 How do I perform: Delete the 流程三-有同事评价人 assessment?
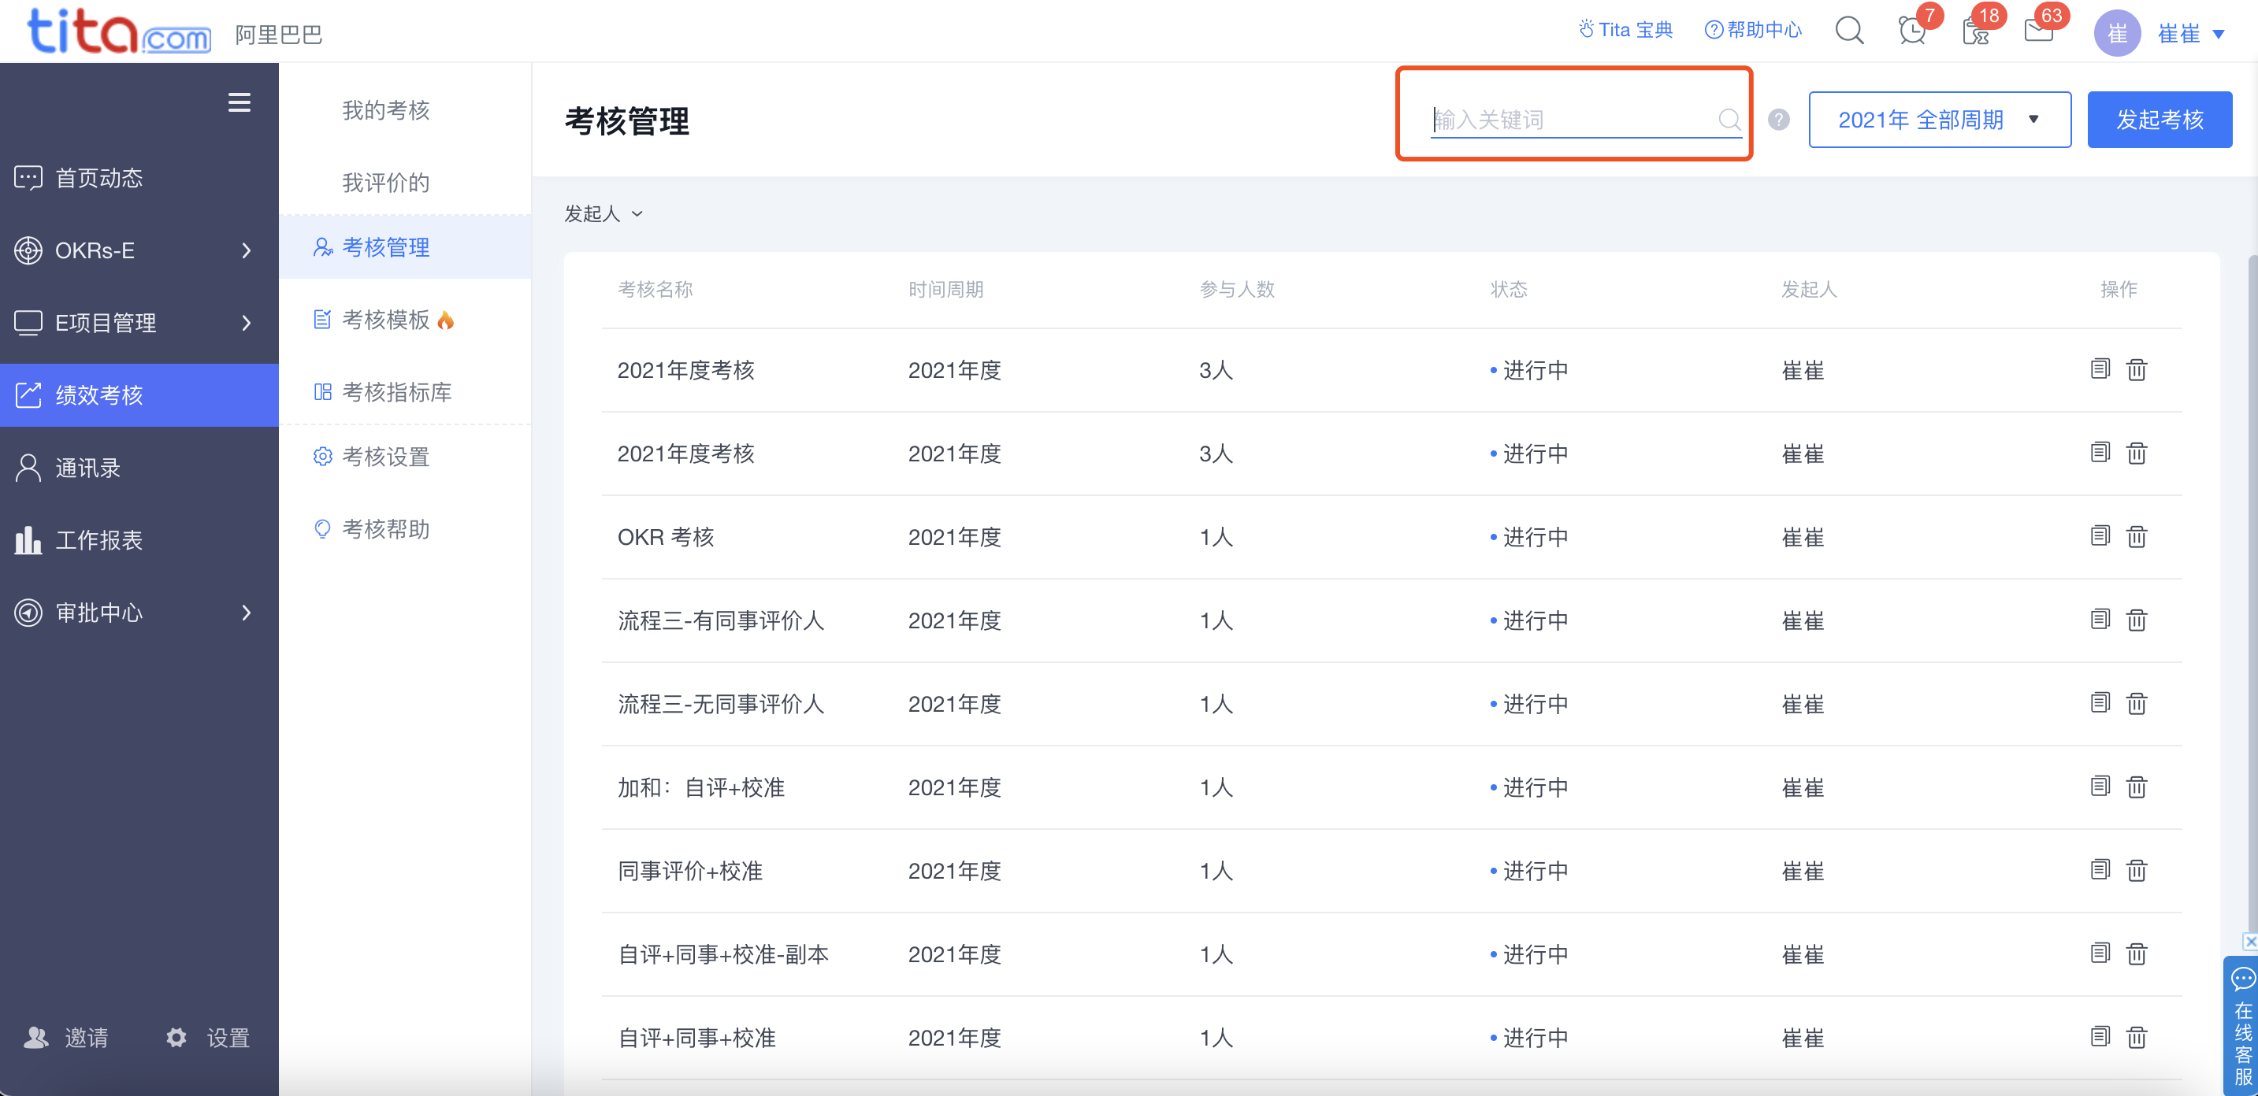[x=2136, y=620]
